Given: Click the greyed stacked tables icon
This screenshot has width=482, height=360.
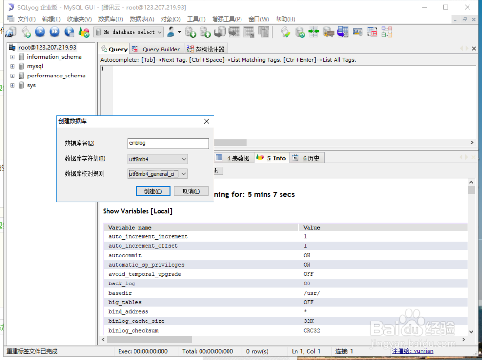Looking at the screenshot, I should click(264, 32).
